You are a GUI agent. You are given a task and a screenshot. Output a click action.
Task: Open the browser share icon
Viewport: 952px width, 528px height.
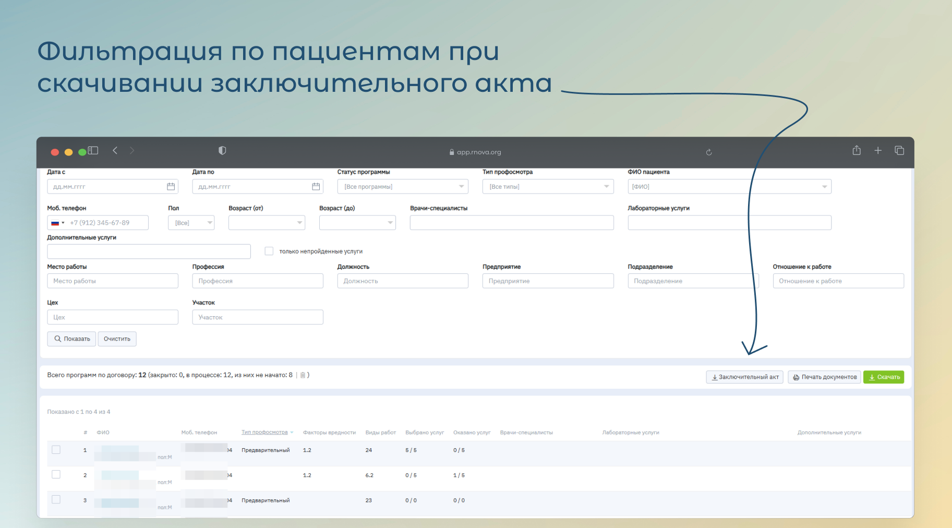coord(857,151)
